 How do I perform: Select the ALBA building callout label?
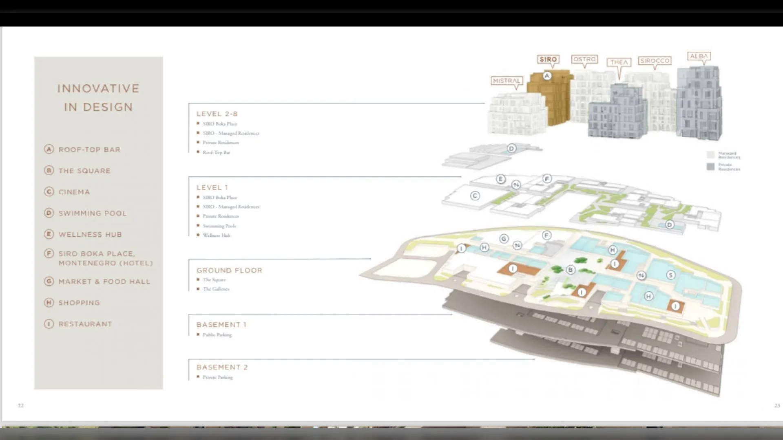699,56
